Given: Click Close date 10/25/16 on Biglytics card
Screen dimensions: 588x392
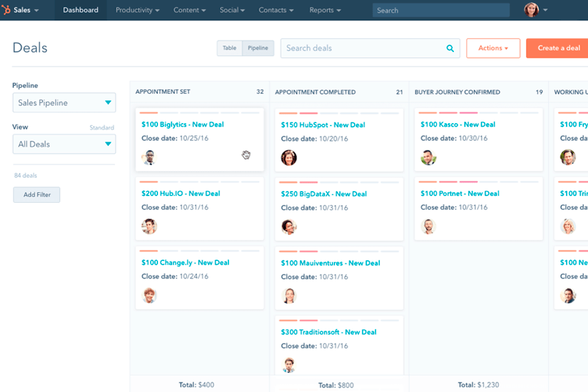Looking at the screenshot, I should pos(175,138).
